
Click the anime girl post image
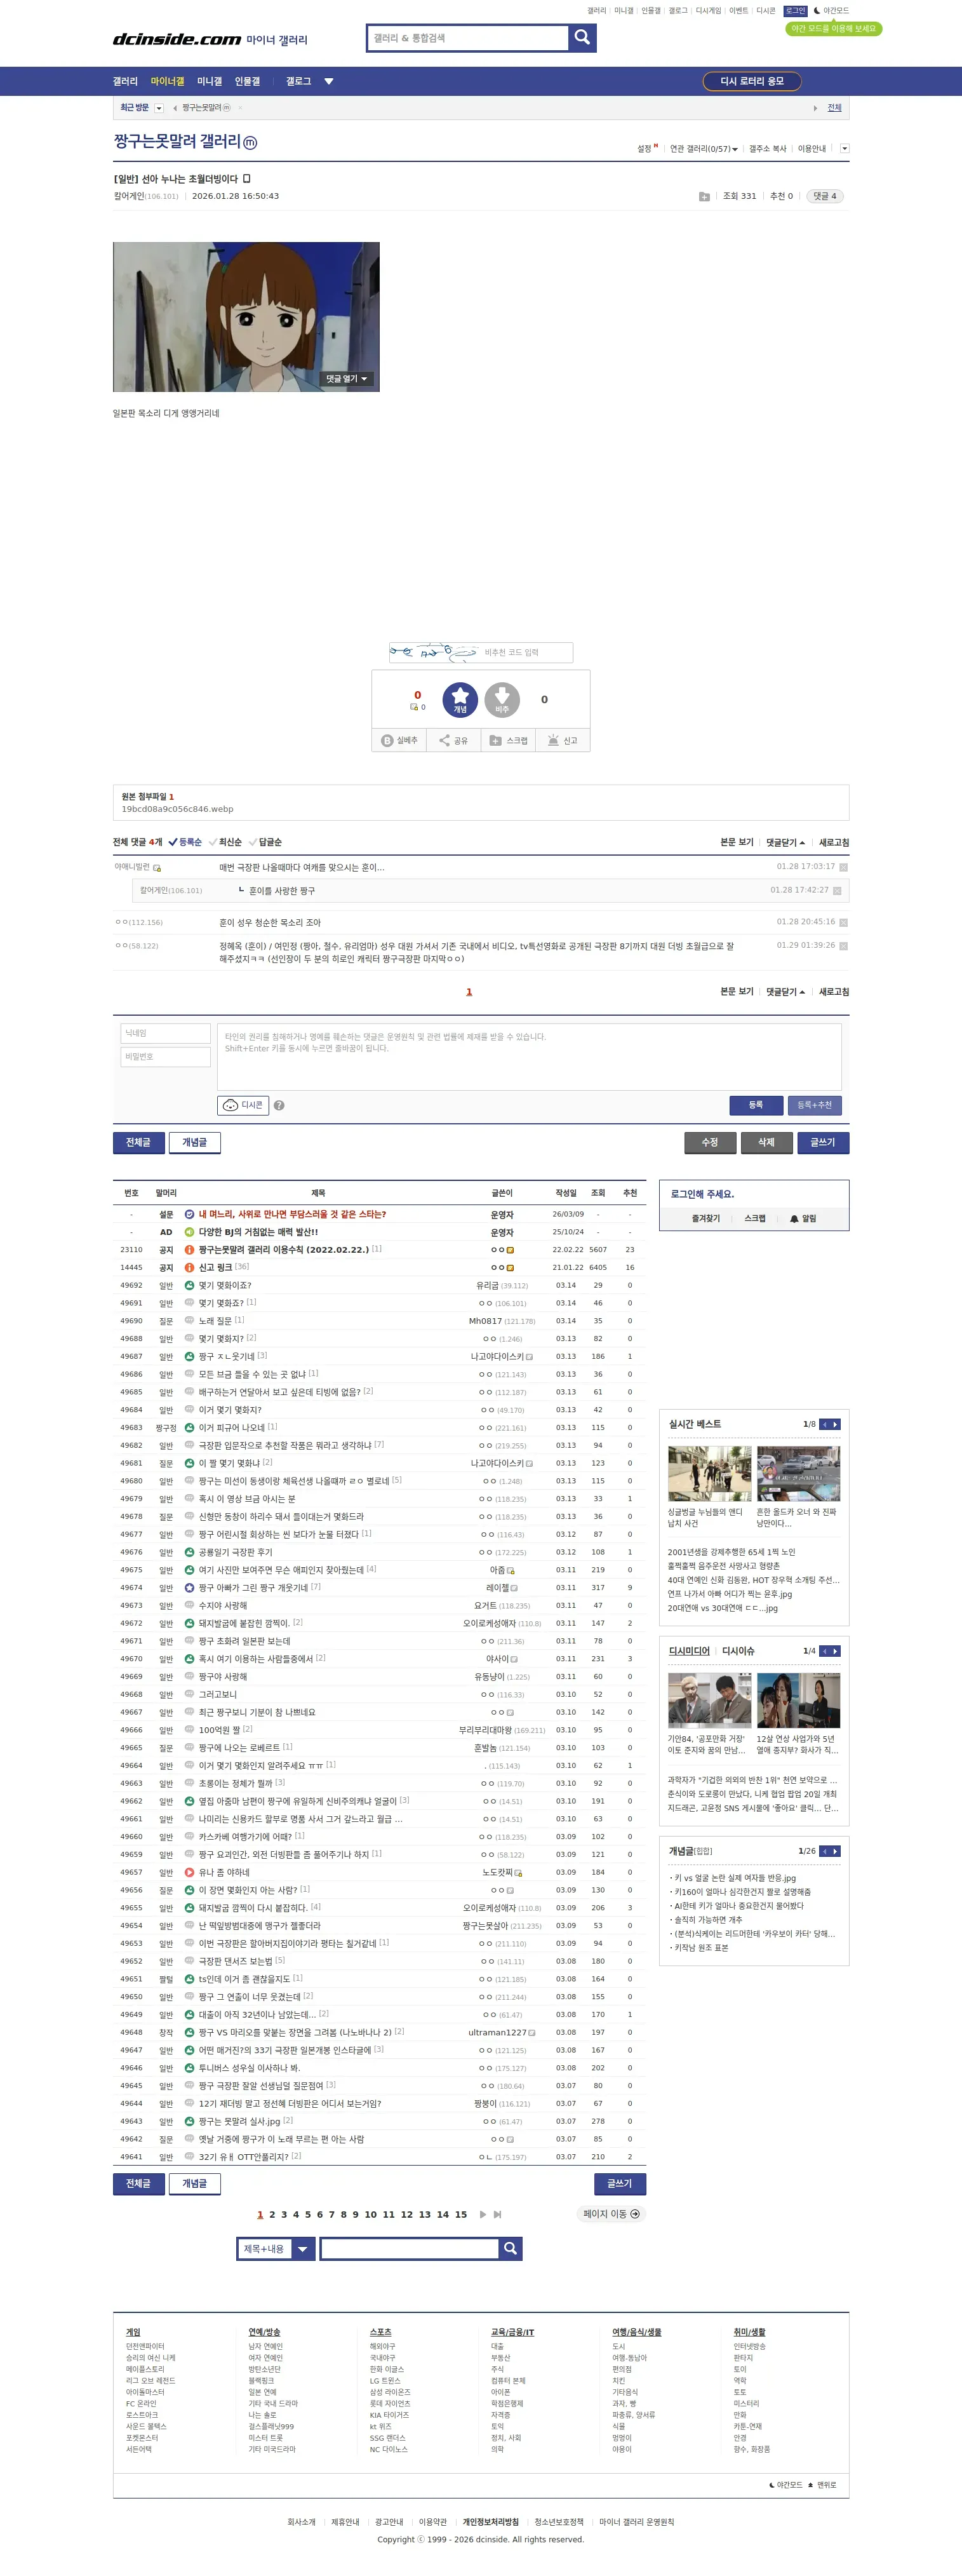pyautogui.click(x=246, y=316)
